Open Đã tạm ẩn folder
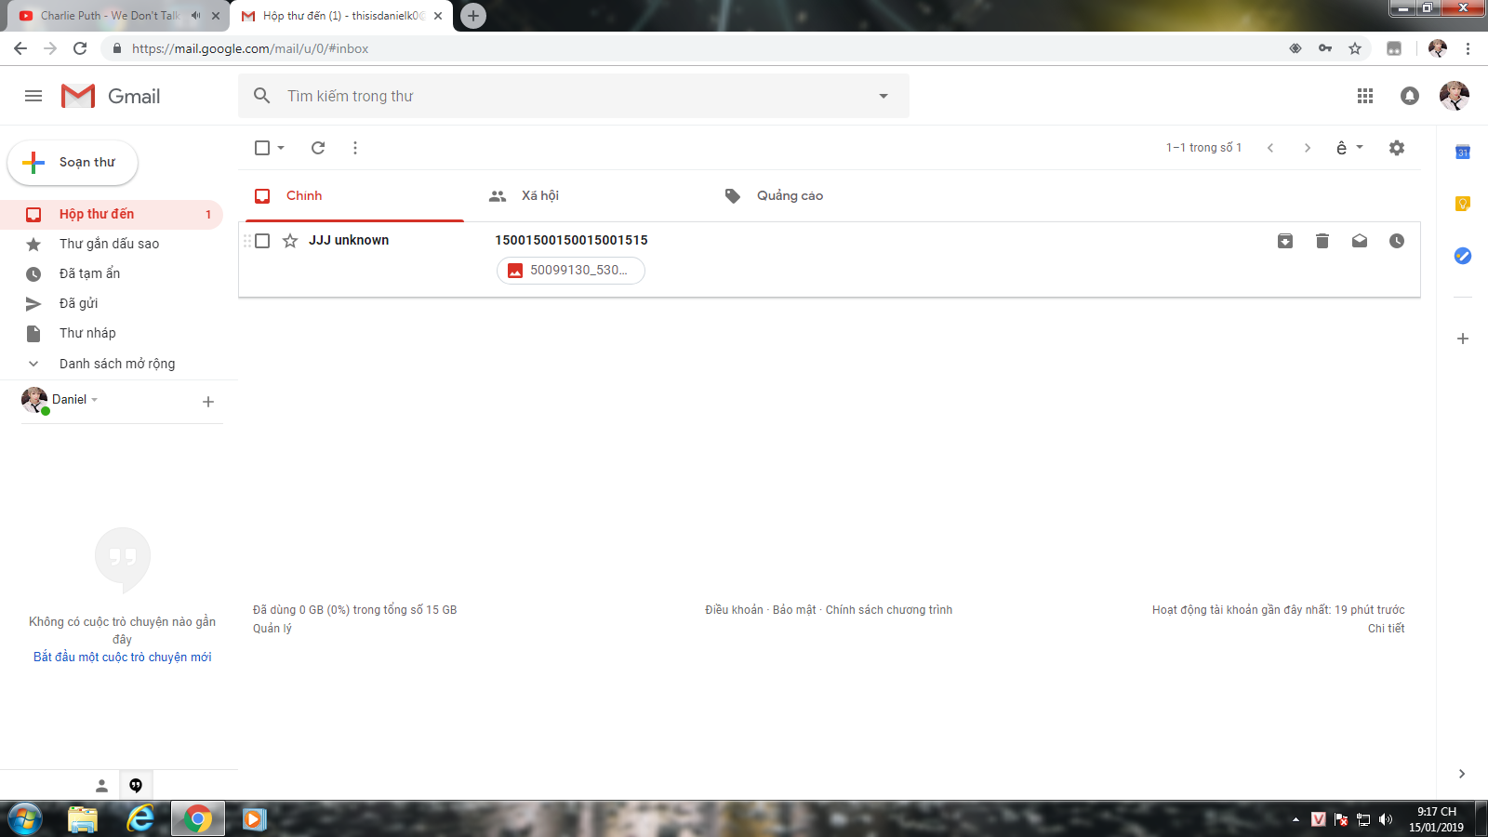 coord(112,274)
